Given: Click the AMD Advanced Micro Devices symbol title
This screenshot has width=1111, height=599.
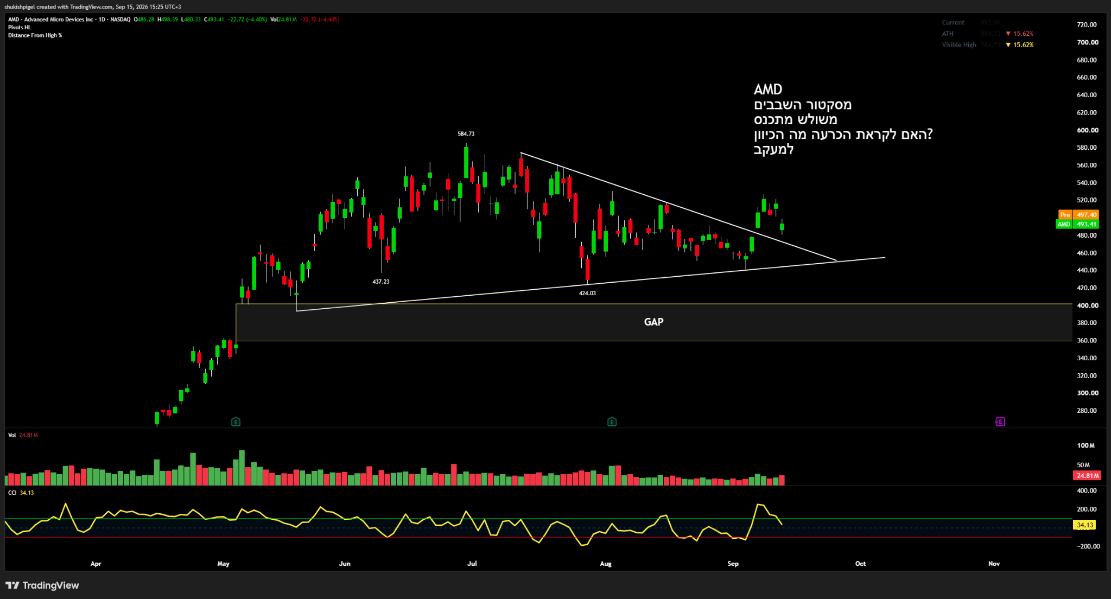Looking at the screenshot, I should pos(69,20).
